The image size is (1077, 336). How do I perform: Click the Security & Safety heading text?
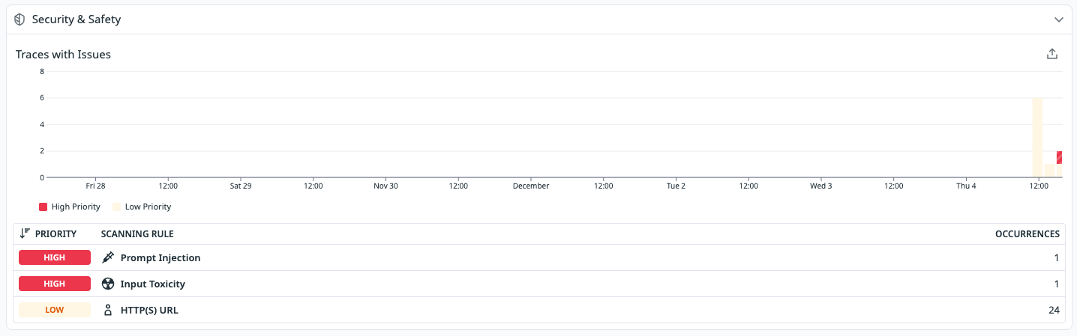tap(76, 19)
